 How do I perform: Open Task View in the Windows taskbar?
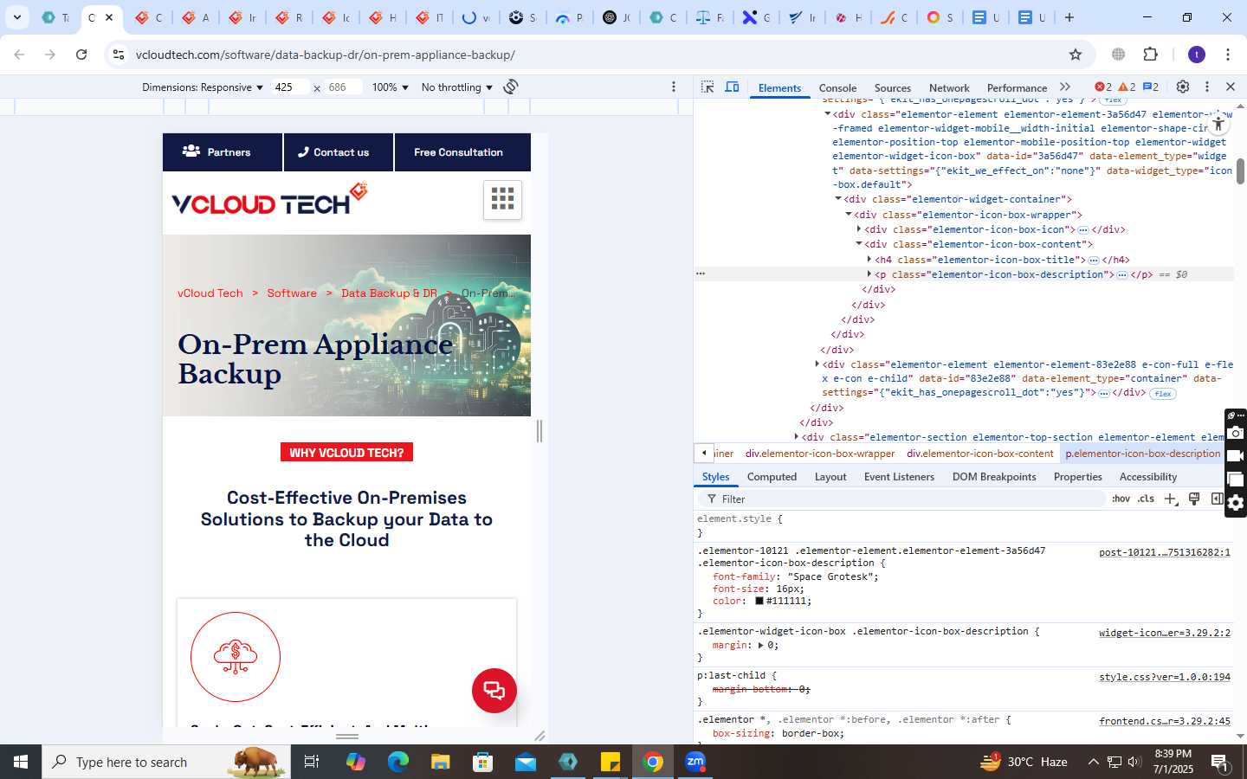click(x=311, y=762)
